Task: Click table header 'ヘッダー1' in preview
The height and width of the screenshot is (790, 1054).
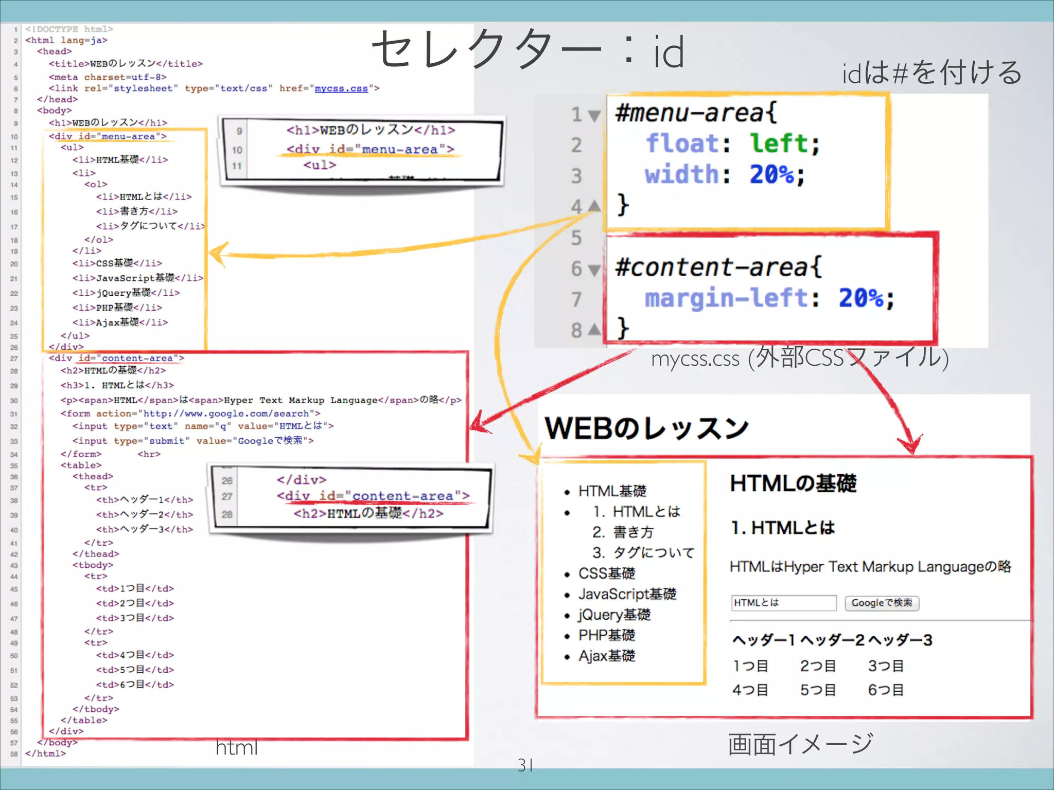Action: pyautogui.click(x=764, y=640)
